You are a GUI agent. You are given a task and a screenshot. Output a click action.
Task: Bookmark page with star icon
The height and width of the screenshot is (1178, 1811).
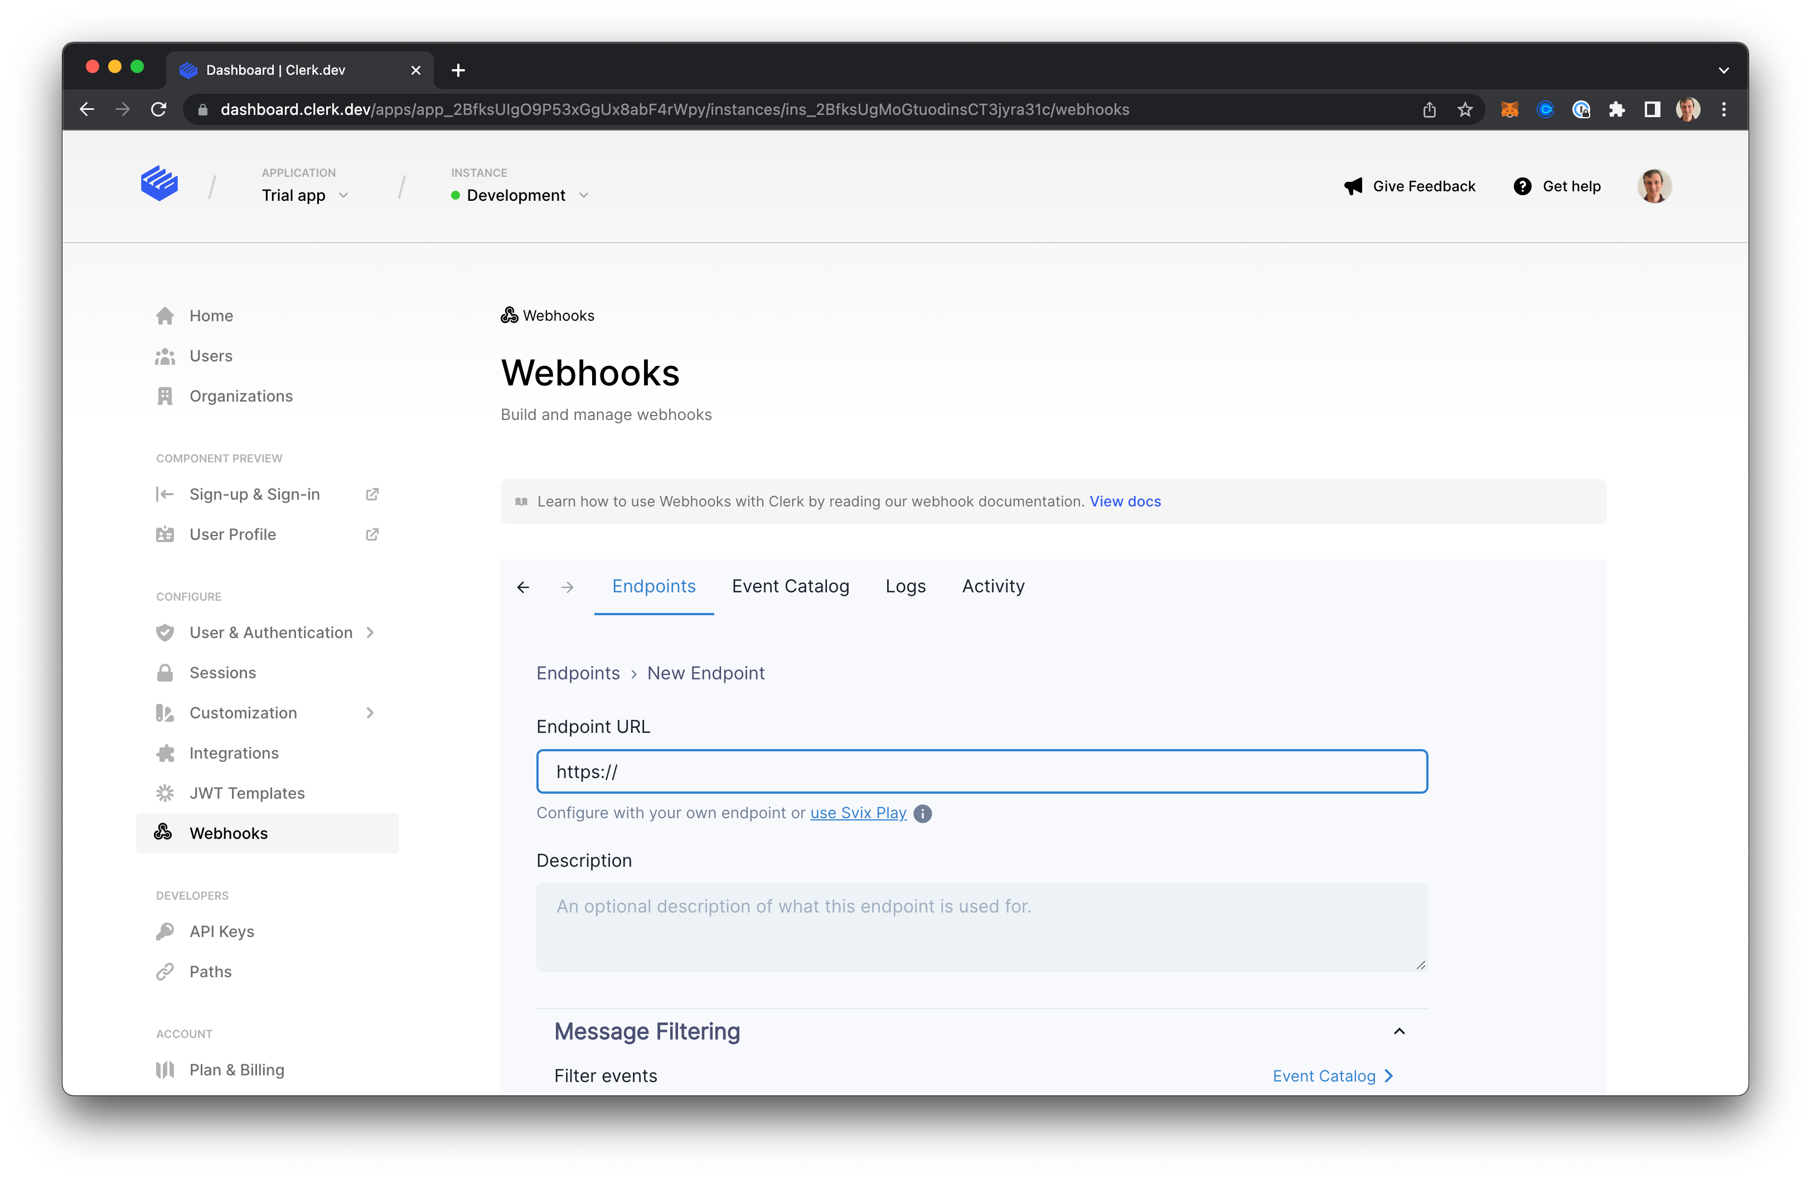[1465, 109]
